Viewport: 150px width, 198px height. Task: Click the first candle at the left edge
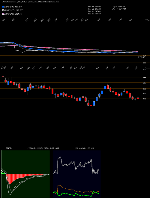(3, 76)
